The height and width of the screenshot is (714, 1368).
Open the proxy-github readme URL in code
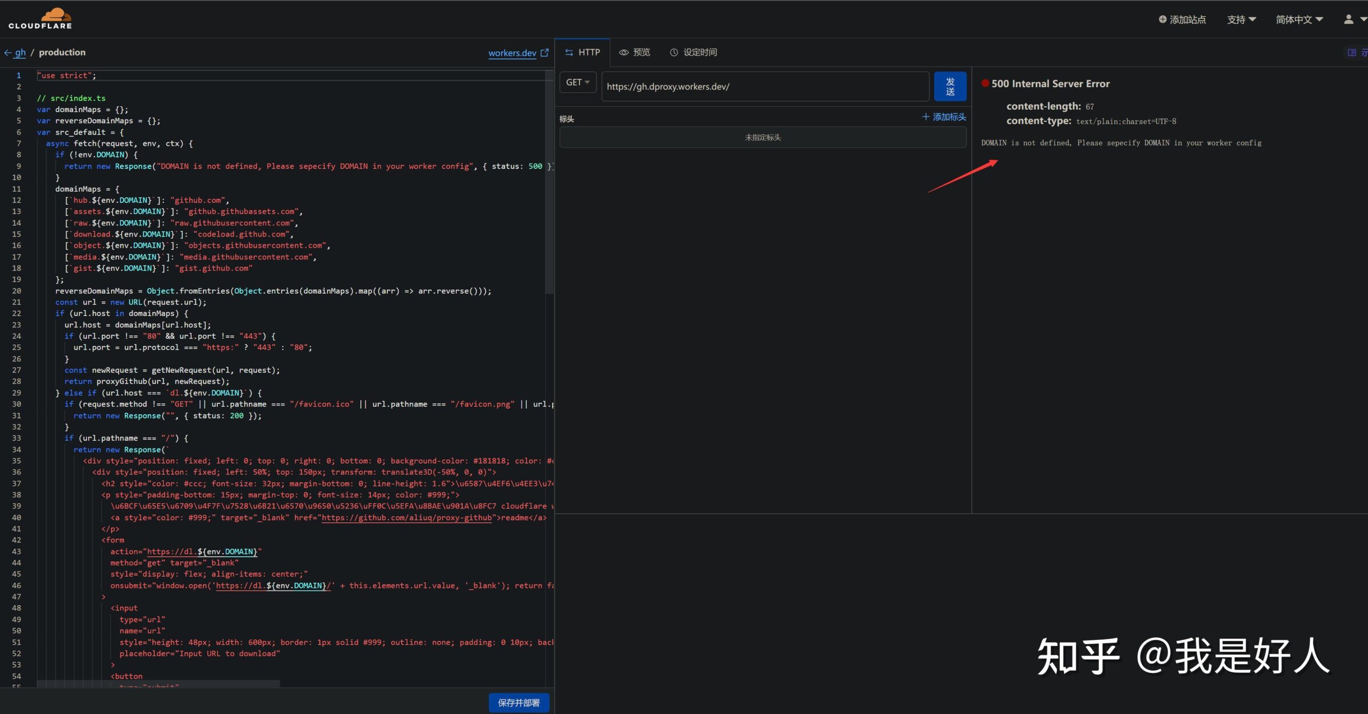tap(406, 517)
